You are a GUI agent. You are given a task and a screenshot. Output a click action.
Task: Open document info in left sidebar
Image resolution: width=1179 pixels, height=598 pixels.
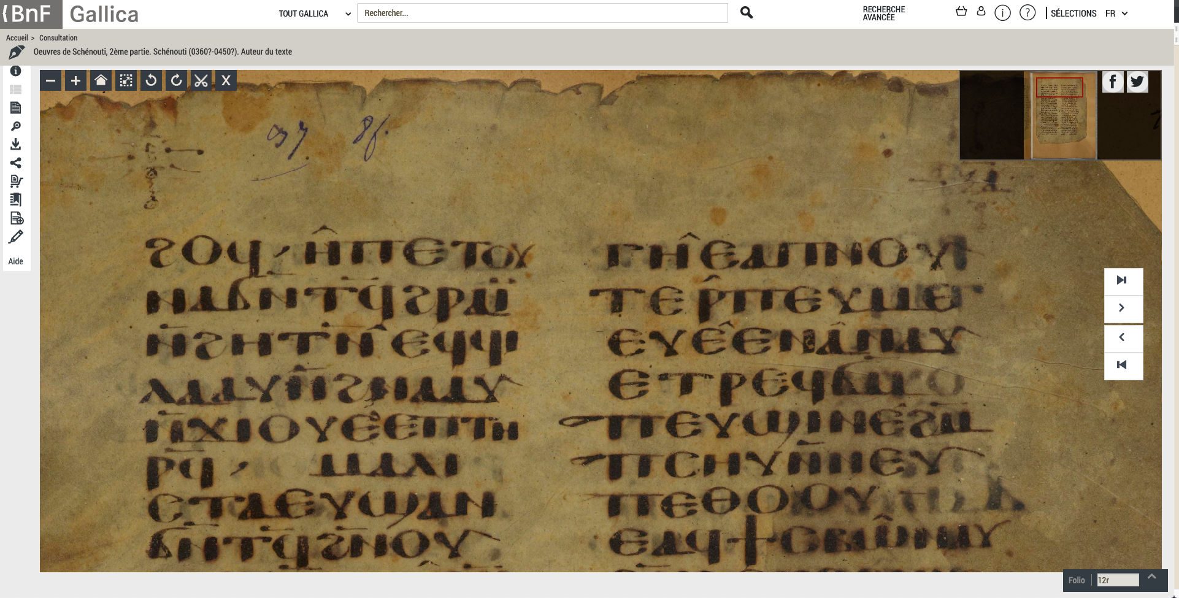click(16, 71)
